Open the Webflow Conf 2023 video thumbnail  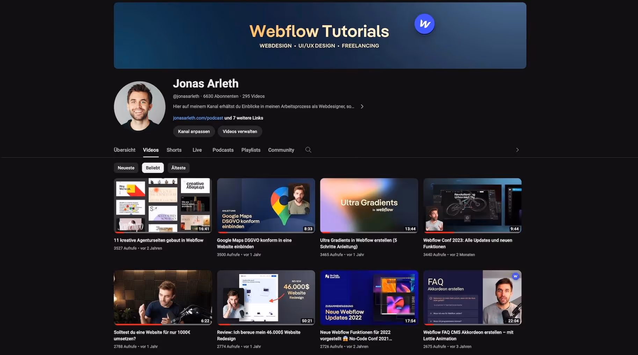tap(472, 205)
